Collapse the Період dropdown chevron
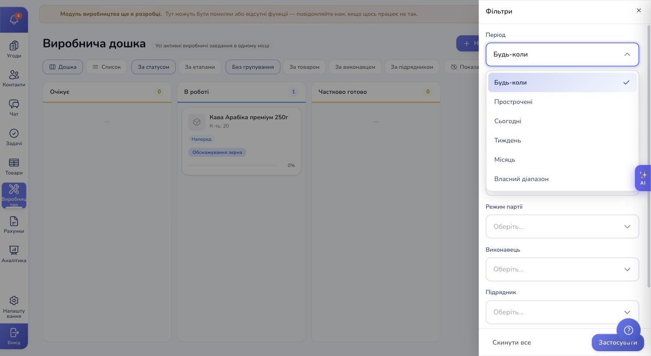The width and height of the screenshot is (651, 356). [627, 54]
